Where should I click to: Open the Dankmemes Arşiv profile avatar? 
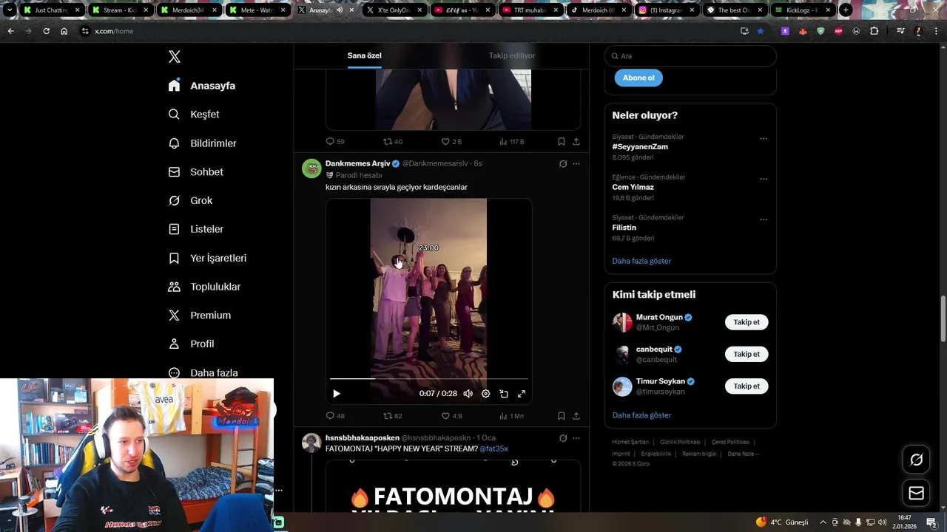coord(311,168)
